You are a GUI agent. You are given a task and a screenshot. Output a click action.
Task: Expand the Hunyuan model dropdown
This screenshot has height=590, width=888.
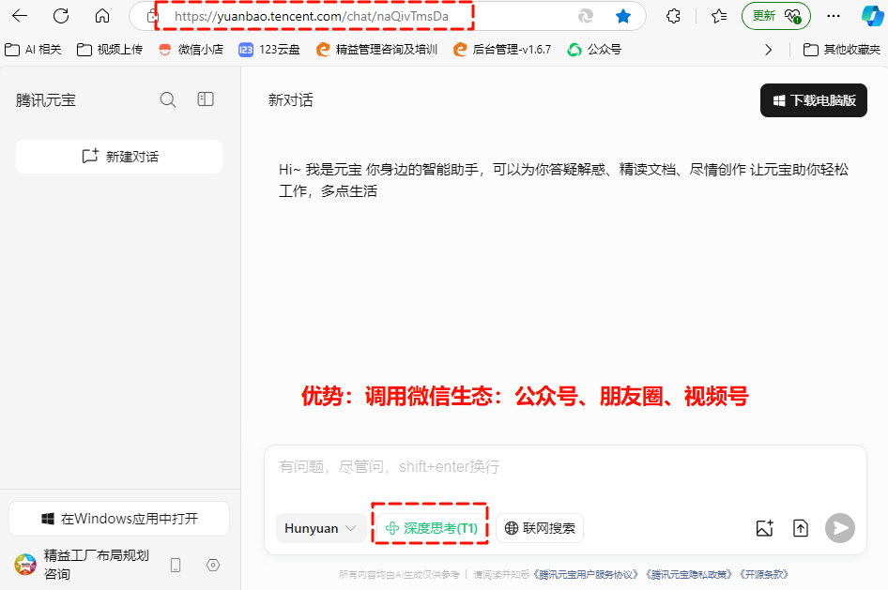click(321, 528)
